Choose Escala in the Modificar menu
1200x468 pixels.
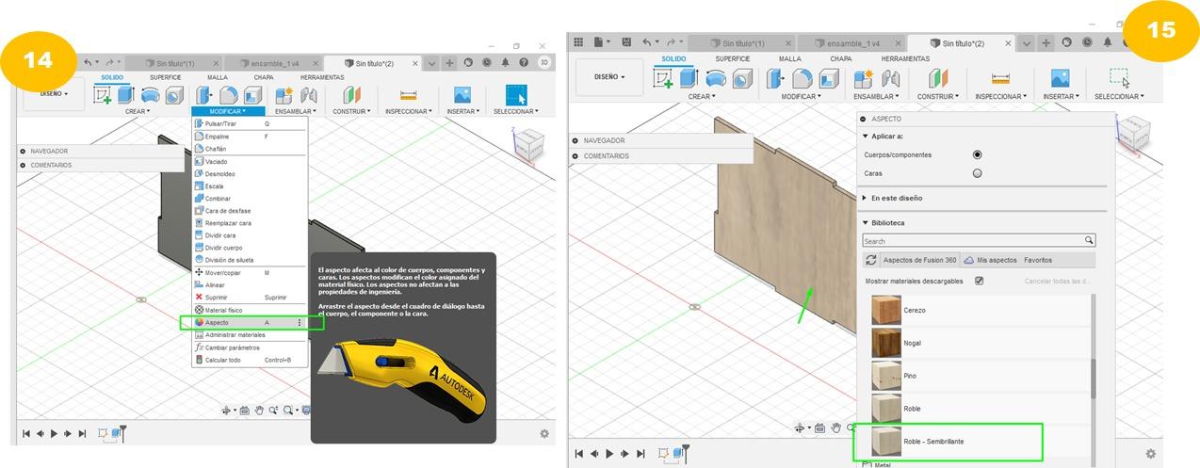click(x=250, y=186)
